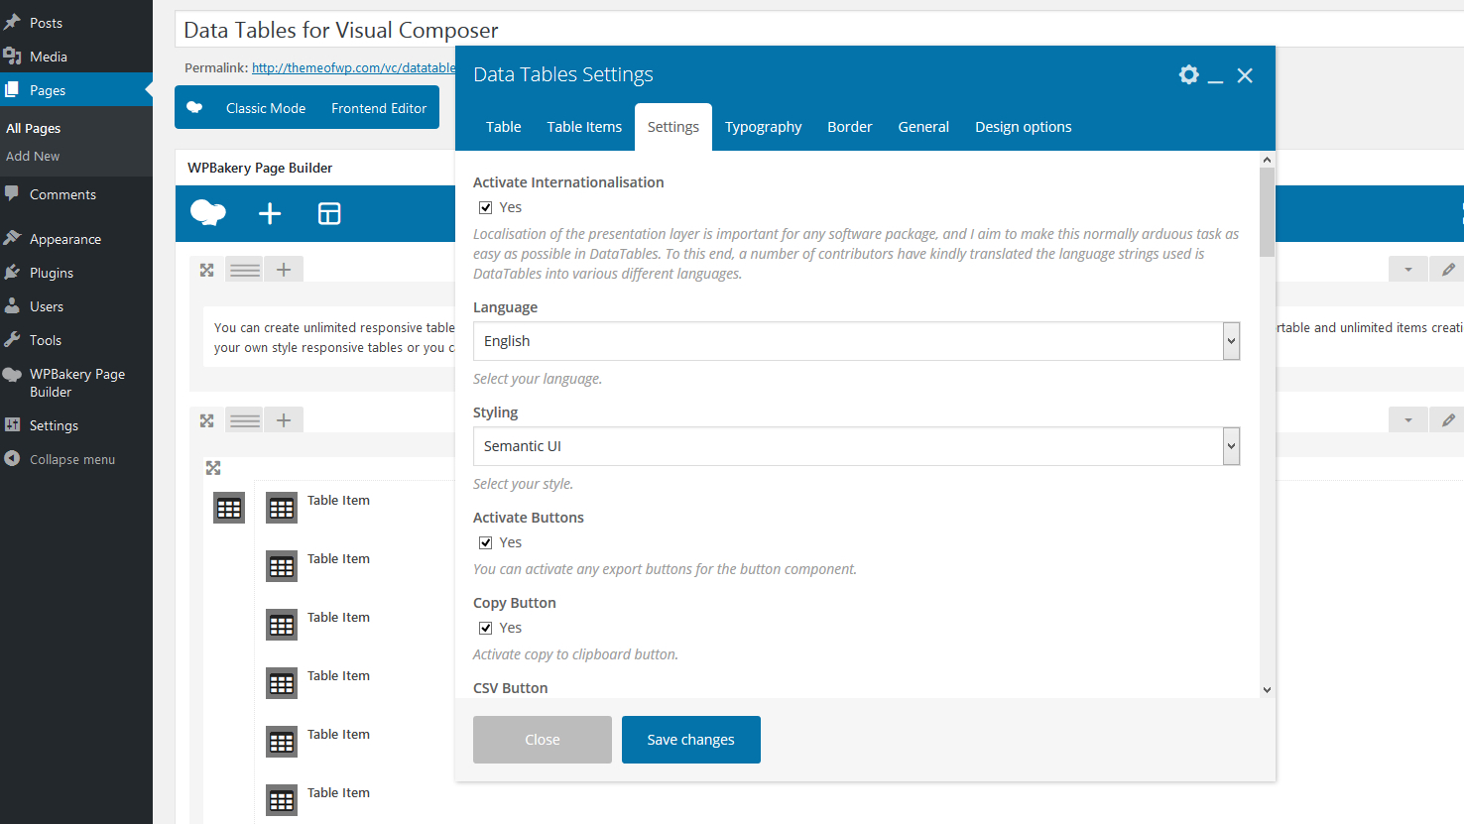Switch to the Table tab

(504, 127)
